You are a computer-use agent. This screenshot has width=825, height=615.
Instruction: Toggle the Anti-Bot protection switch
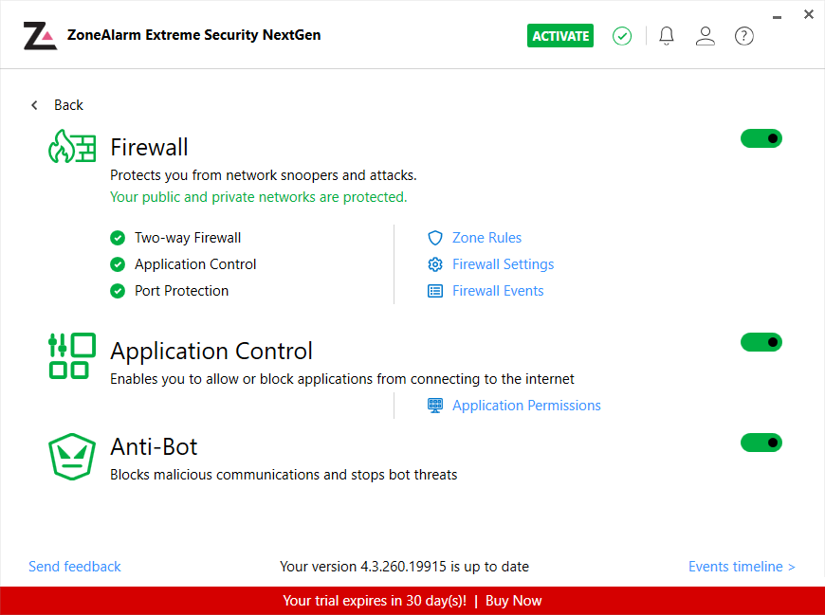tap(761, 442)
